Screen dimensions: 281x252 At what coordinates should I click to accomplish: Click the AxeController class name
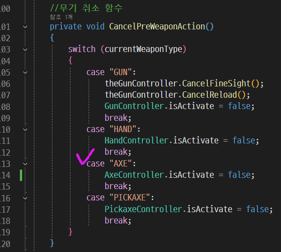[134, 175]
